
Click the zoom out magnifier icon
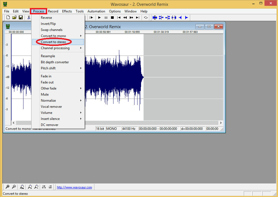click(14, 187)
